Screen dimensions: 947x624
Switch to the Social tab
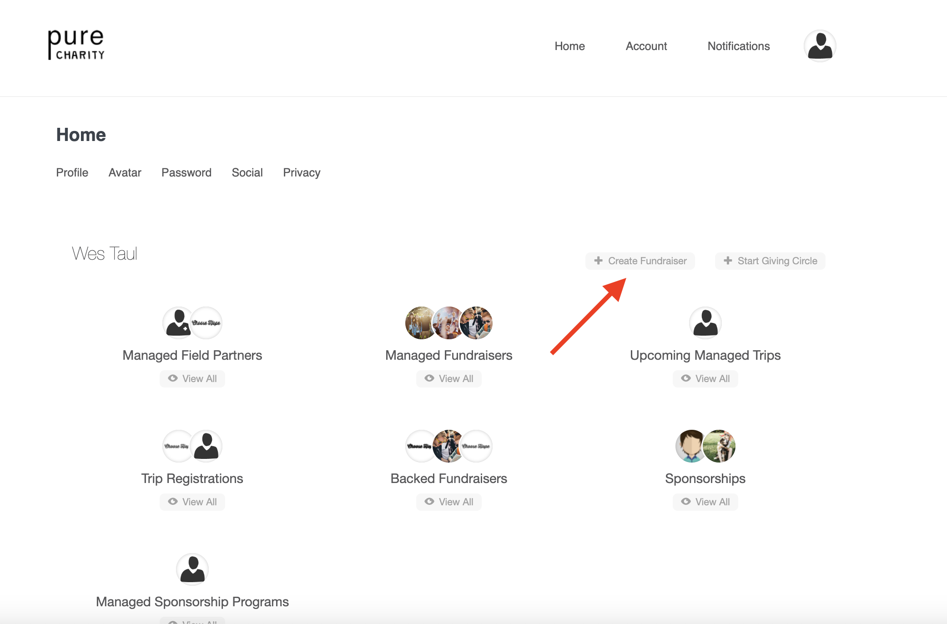pos(247,172)
